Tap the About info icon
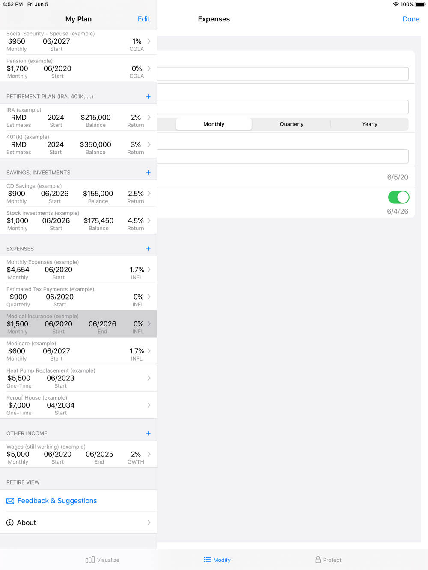428x570 pixels. click(x=10, y=523)
